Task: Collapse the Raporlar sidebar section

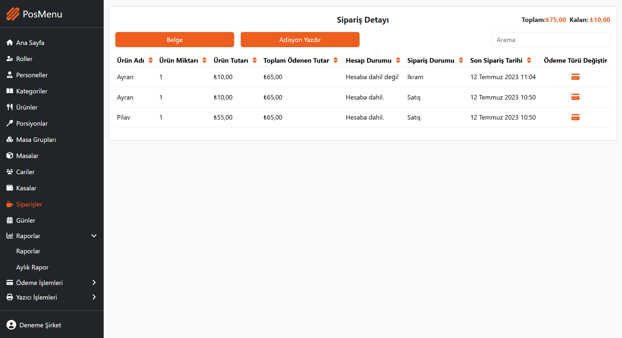Action: point(94,236)
